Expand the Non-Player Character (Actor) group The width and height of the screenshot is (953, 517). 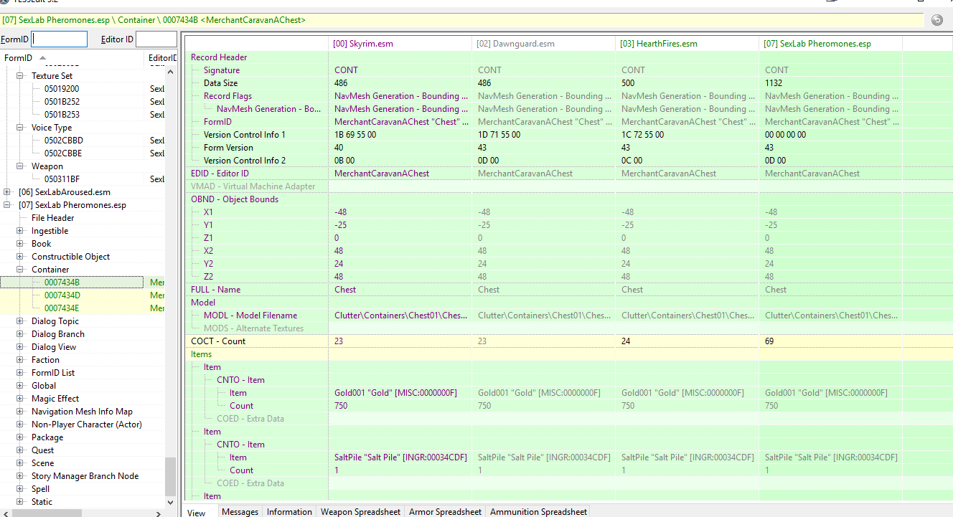(x=20, y=424)
